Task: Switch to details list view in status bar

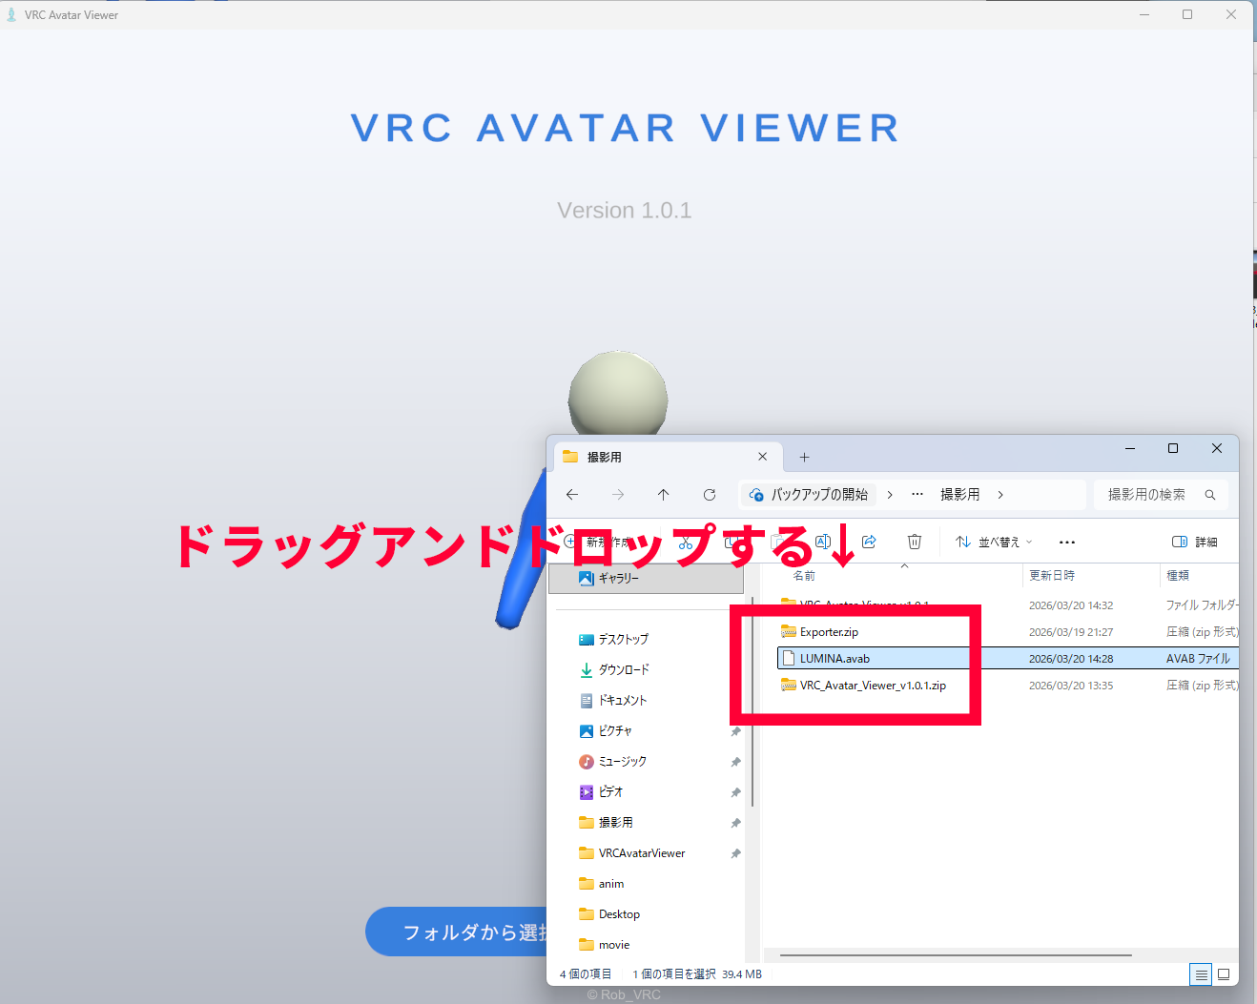Action: (x=1201, y=973)
